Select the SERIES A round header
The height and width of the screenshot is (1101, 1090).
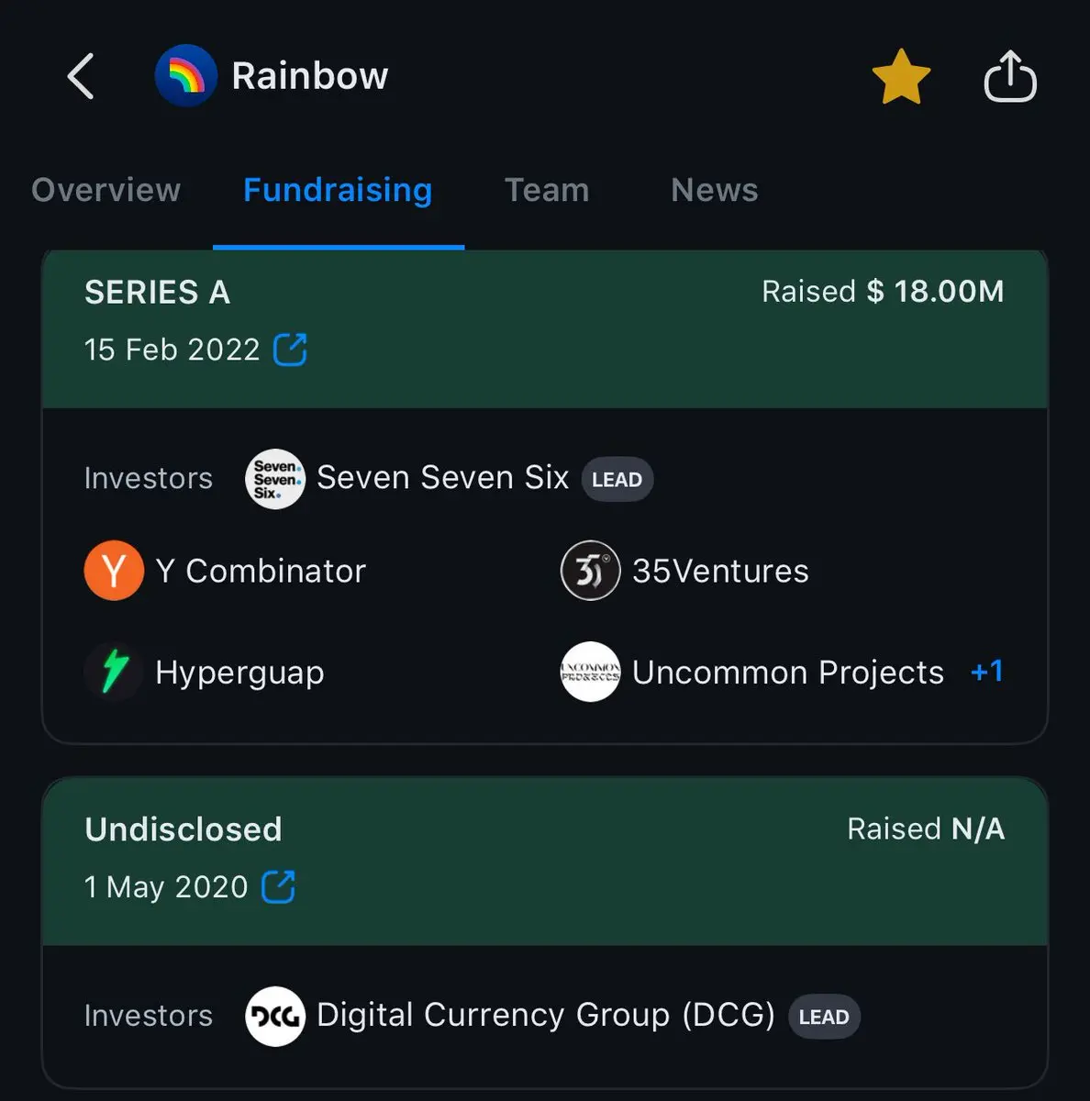click(545, 328)
